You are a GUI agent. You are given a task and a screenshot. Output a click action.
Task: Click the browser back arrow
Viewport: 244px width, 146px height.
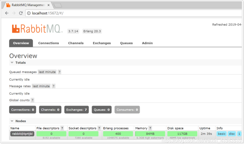tap(7, 13)
